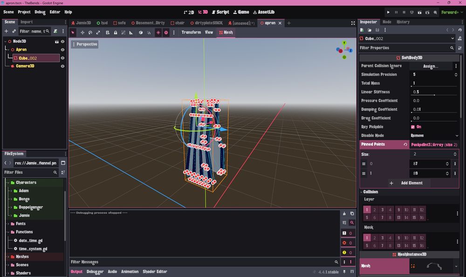Add a new node with plus icon
This screenshot has width=466, height=277.
(x=6, y=31)
